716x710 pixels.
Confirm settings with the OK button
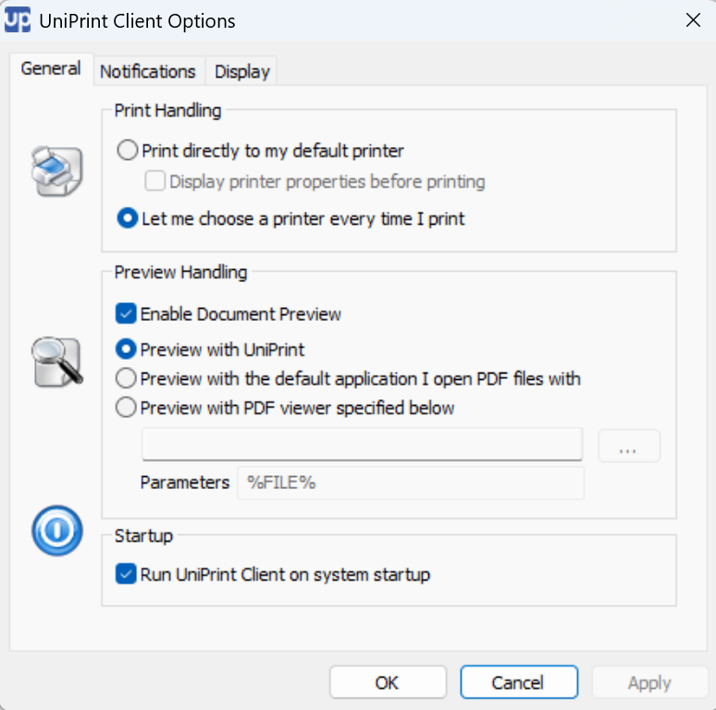coord(388,682)
